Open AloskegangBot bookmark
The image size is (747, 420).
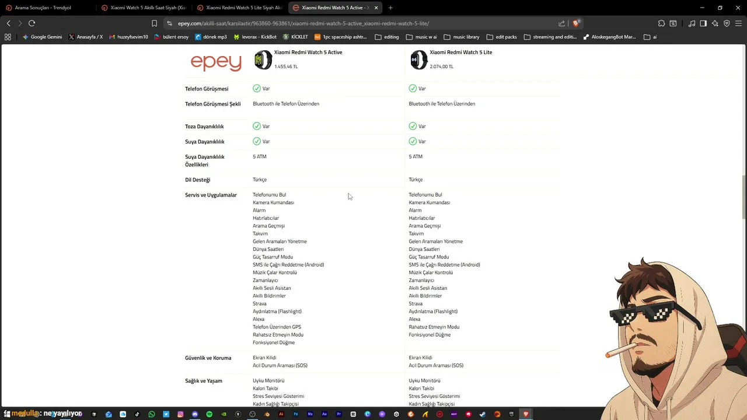point(609,37)
